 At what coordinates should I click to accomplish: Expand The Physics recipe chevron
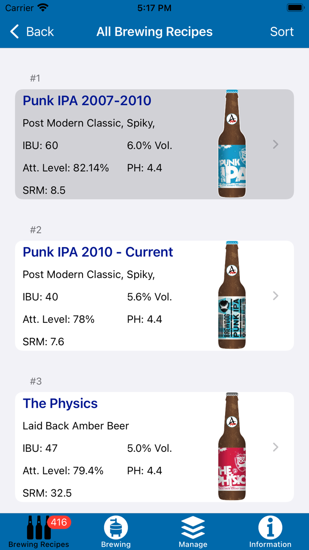pyautogui.click(x=275, y=447)
